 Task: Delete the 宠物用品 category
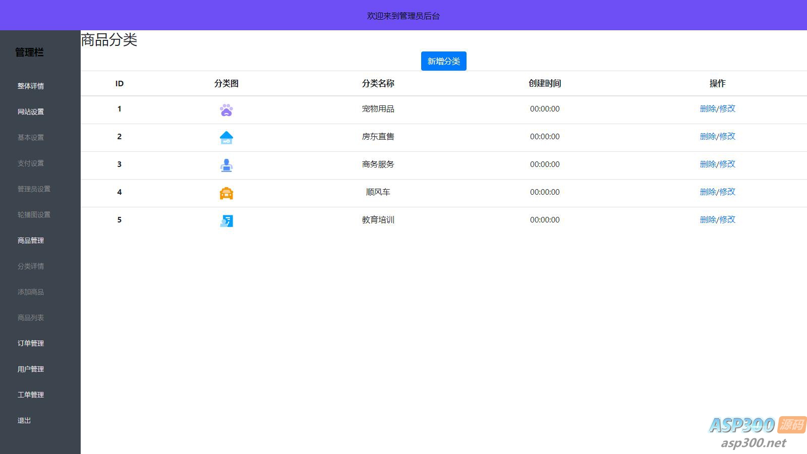pos(708,108)
